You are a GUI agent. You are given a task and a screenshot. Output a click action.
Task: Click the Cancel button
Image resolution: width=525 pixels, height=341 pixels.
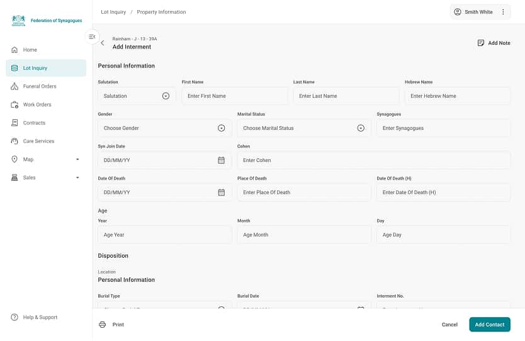(x=449, y=325)
